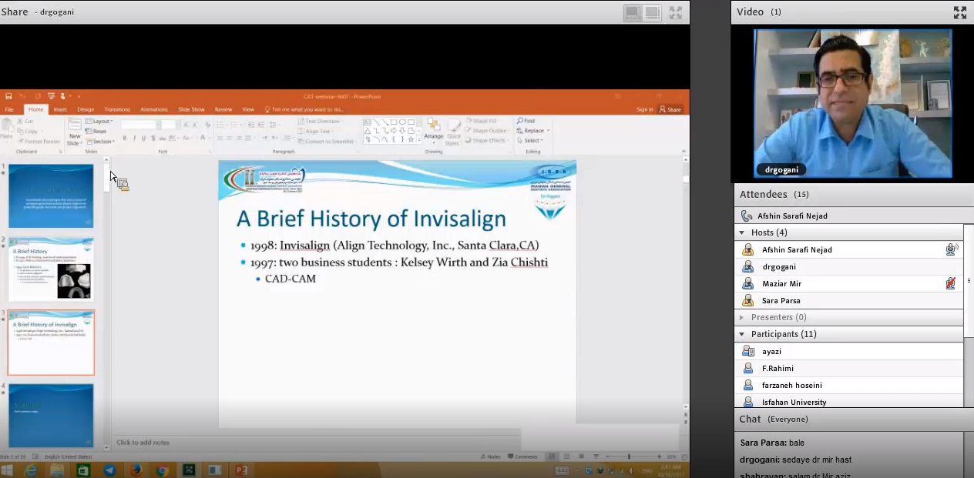
Task: Open Firefox from the taskbar
Action: click(x=136, y=470)
